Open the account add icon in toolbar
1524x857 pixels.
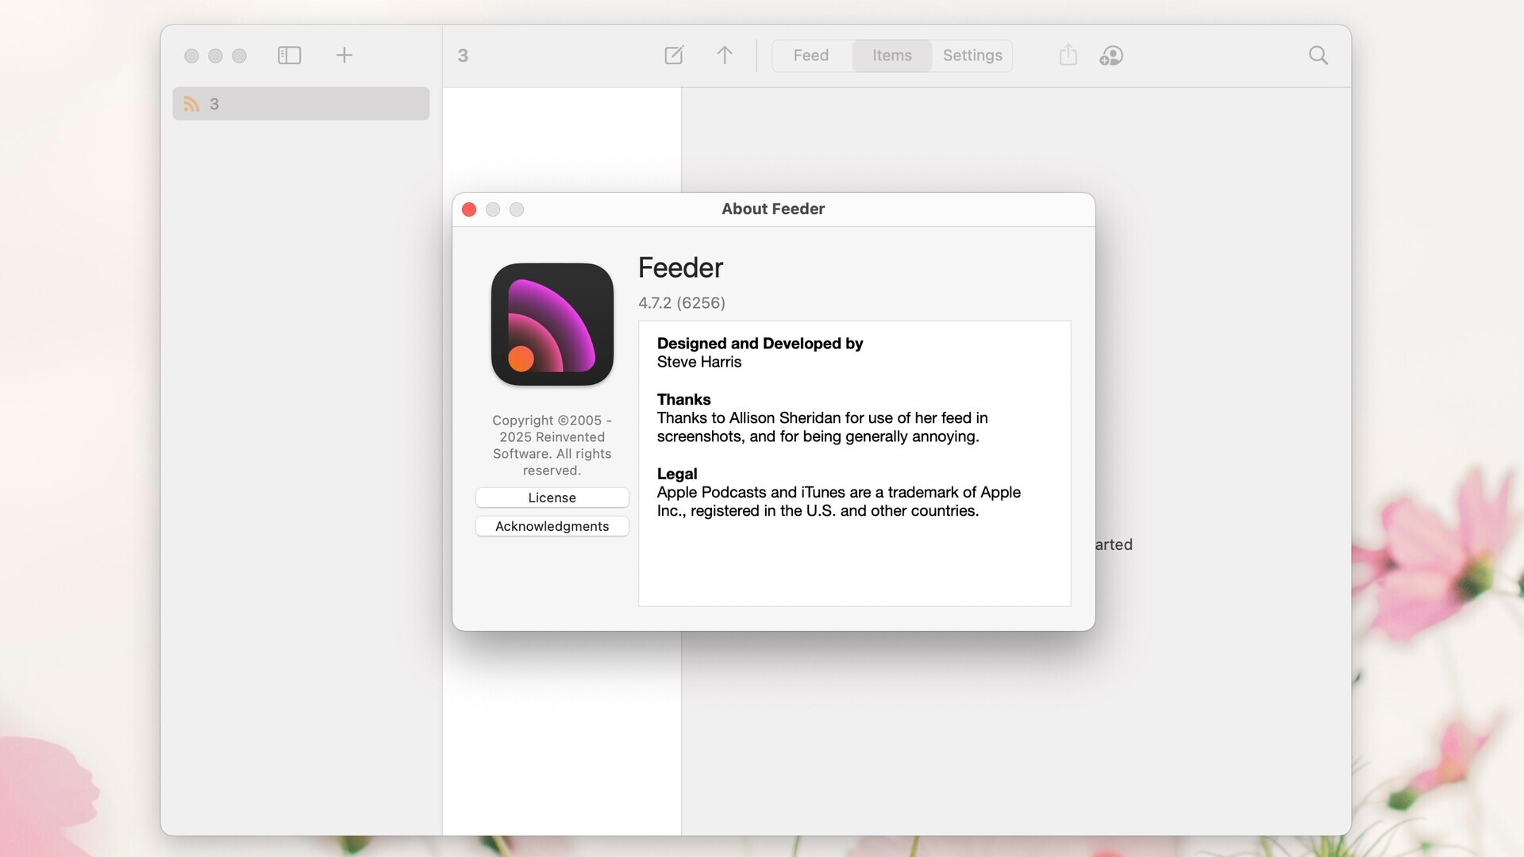1111,56
